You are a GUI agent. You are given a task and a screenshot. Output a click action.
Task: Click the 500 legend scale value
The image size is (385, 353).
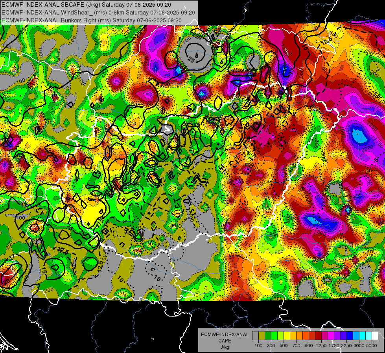tap(284, 346)
